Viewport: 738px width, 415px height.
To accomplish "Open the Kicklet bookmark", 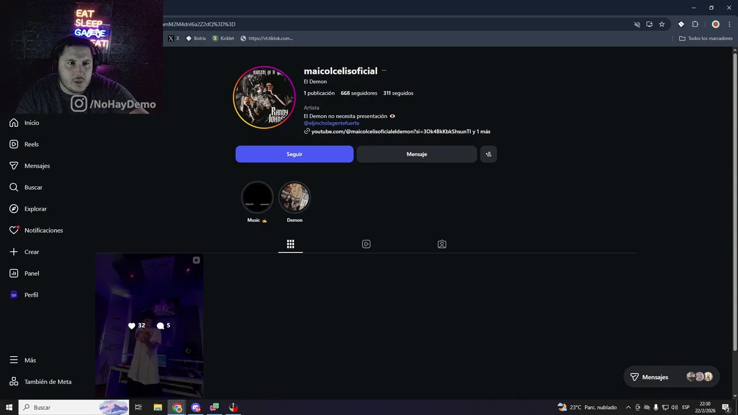I will pyautogui.click(x=223, y=39).
